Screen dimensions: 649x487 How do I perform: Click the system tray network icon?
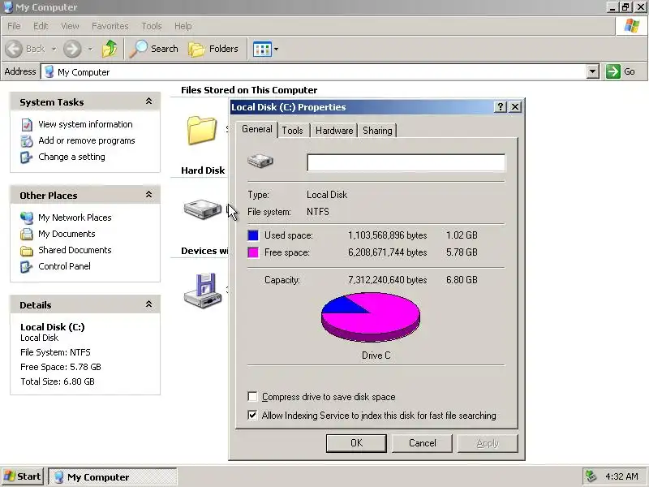(591, 476)
